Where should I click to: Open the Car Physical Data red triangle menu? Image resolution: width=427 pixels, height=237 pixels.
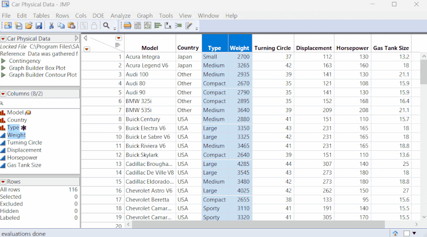coord(3,39)
